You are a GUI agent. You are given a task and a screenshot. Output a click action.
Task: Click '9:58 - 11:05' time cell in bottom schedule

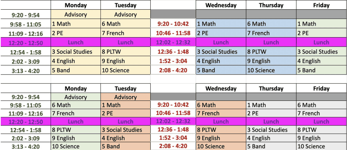[x=25, y=105]
